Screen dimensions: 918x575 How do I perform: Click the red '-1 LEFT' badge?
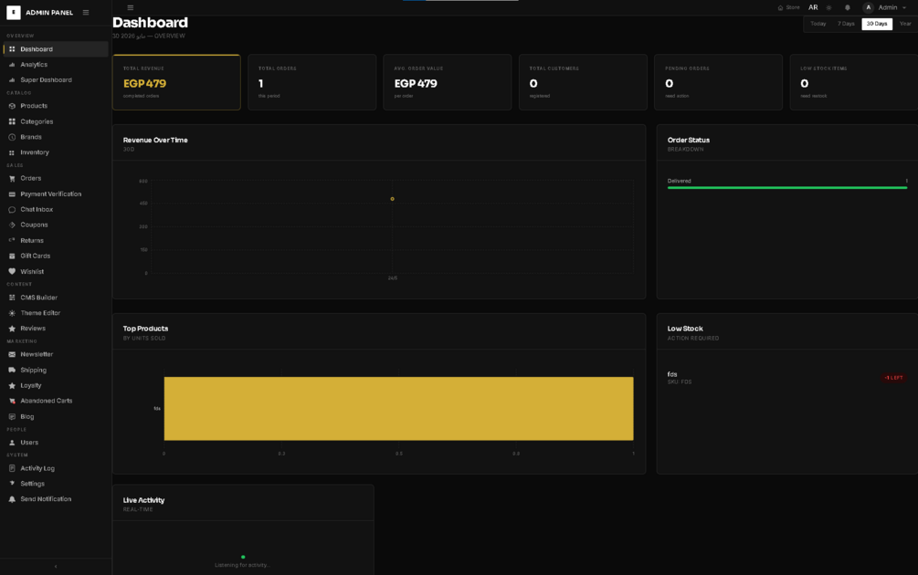[x=894, y=378]
